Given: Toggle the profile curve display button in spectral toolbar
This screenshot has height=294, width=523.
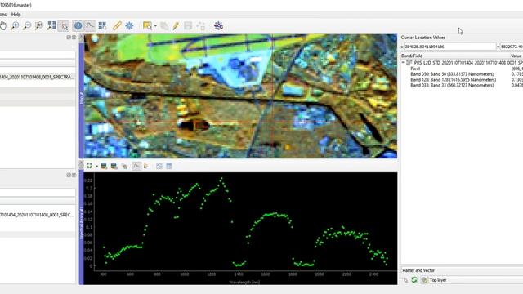Looking at the screenshot, I should tap(136, 166).
